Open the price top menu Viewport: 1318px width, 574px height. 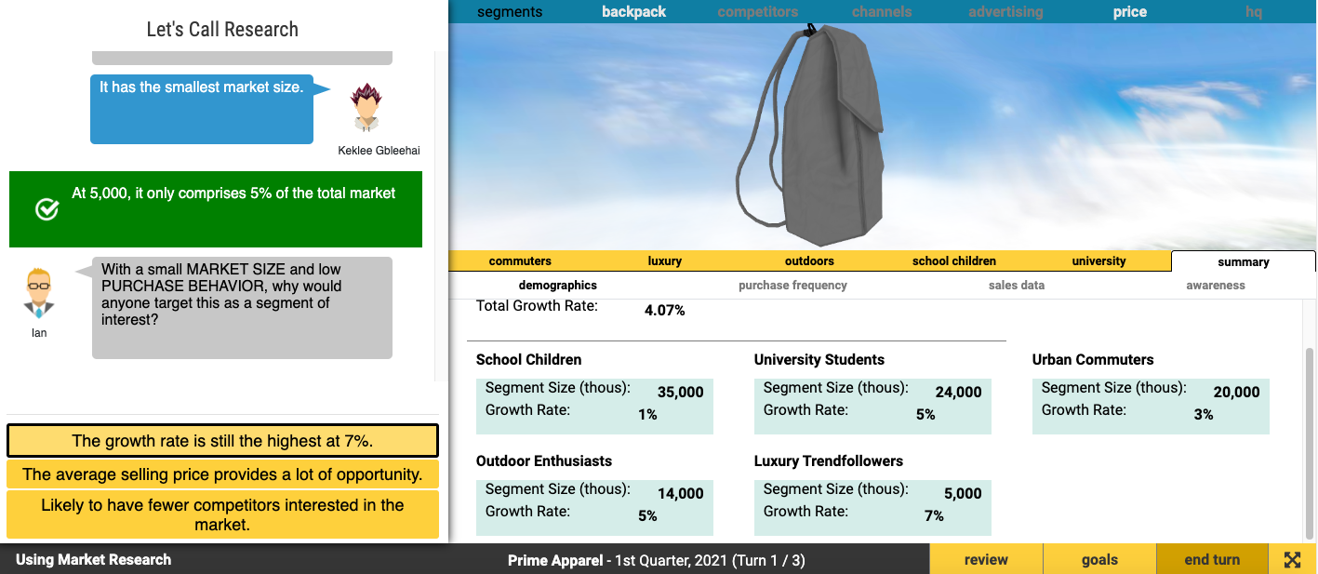point(1130,12)
